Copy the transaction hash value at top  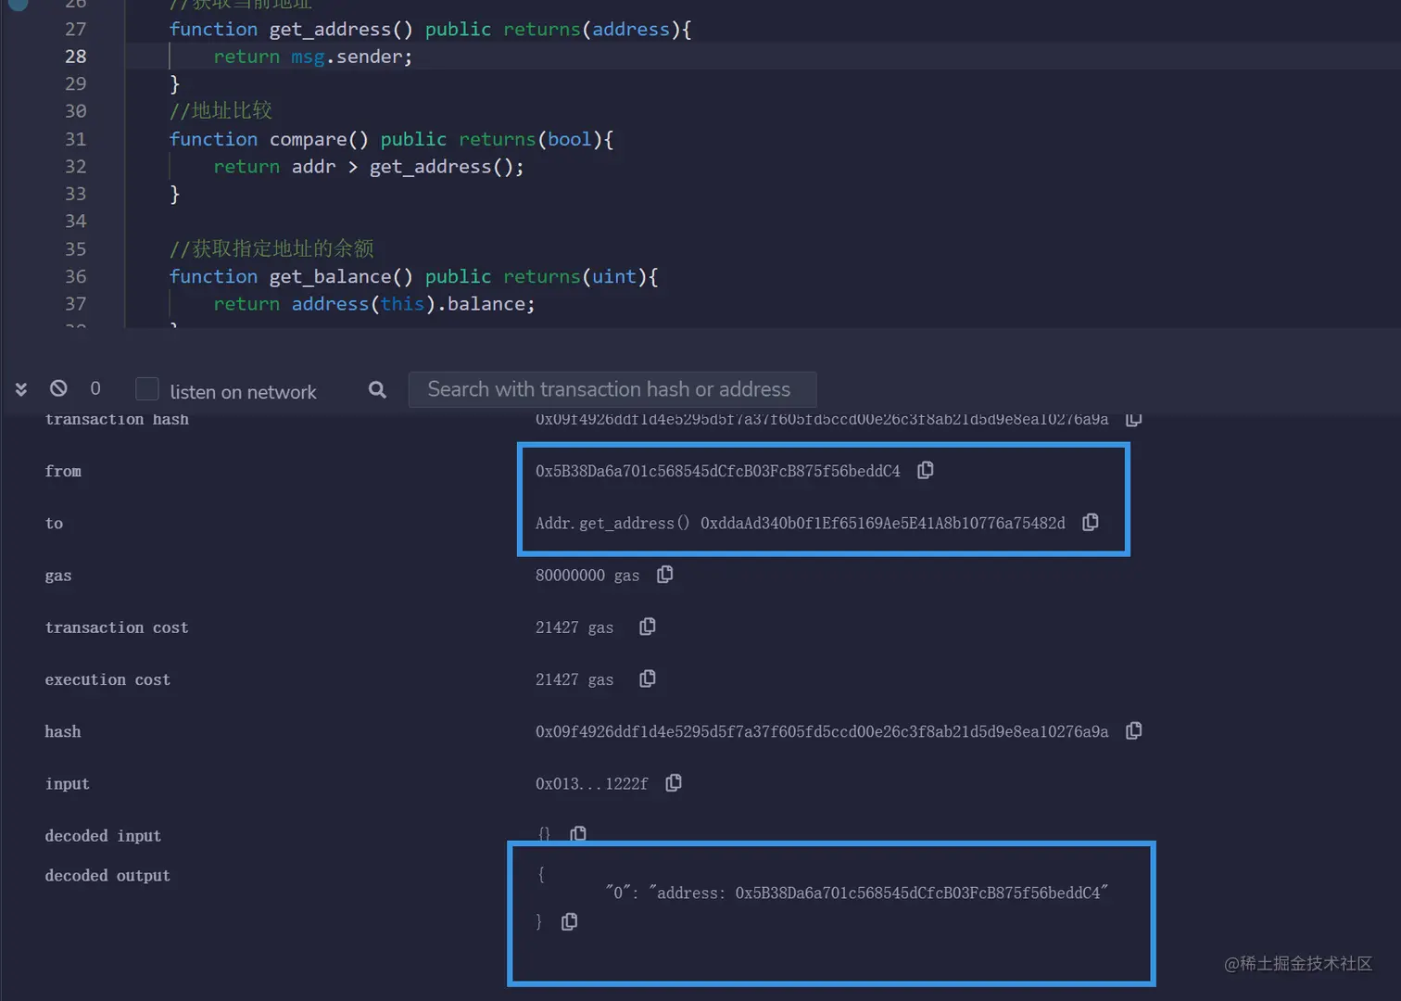click(1133, 419)
